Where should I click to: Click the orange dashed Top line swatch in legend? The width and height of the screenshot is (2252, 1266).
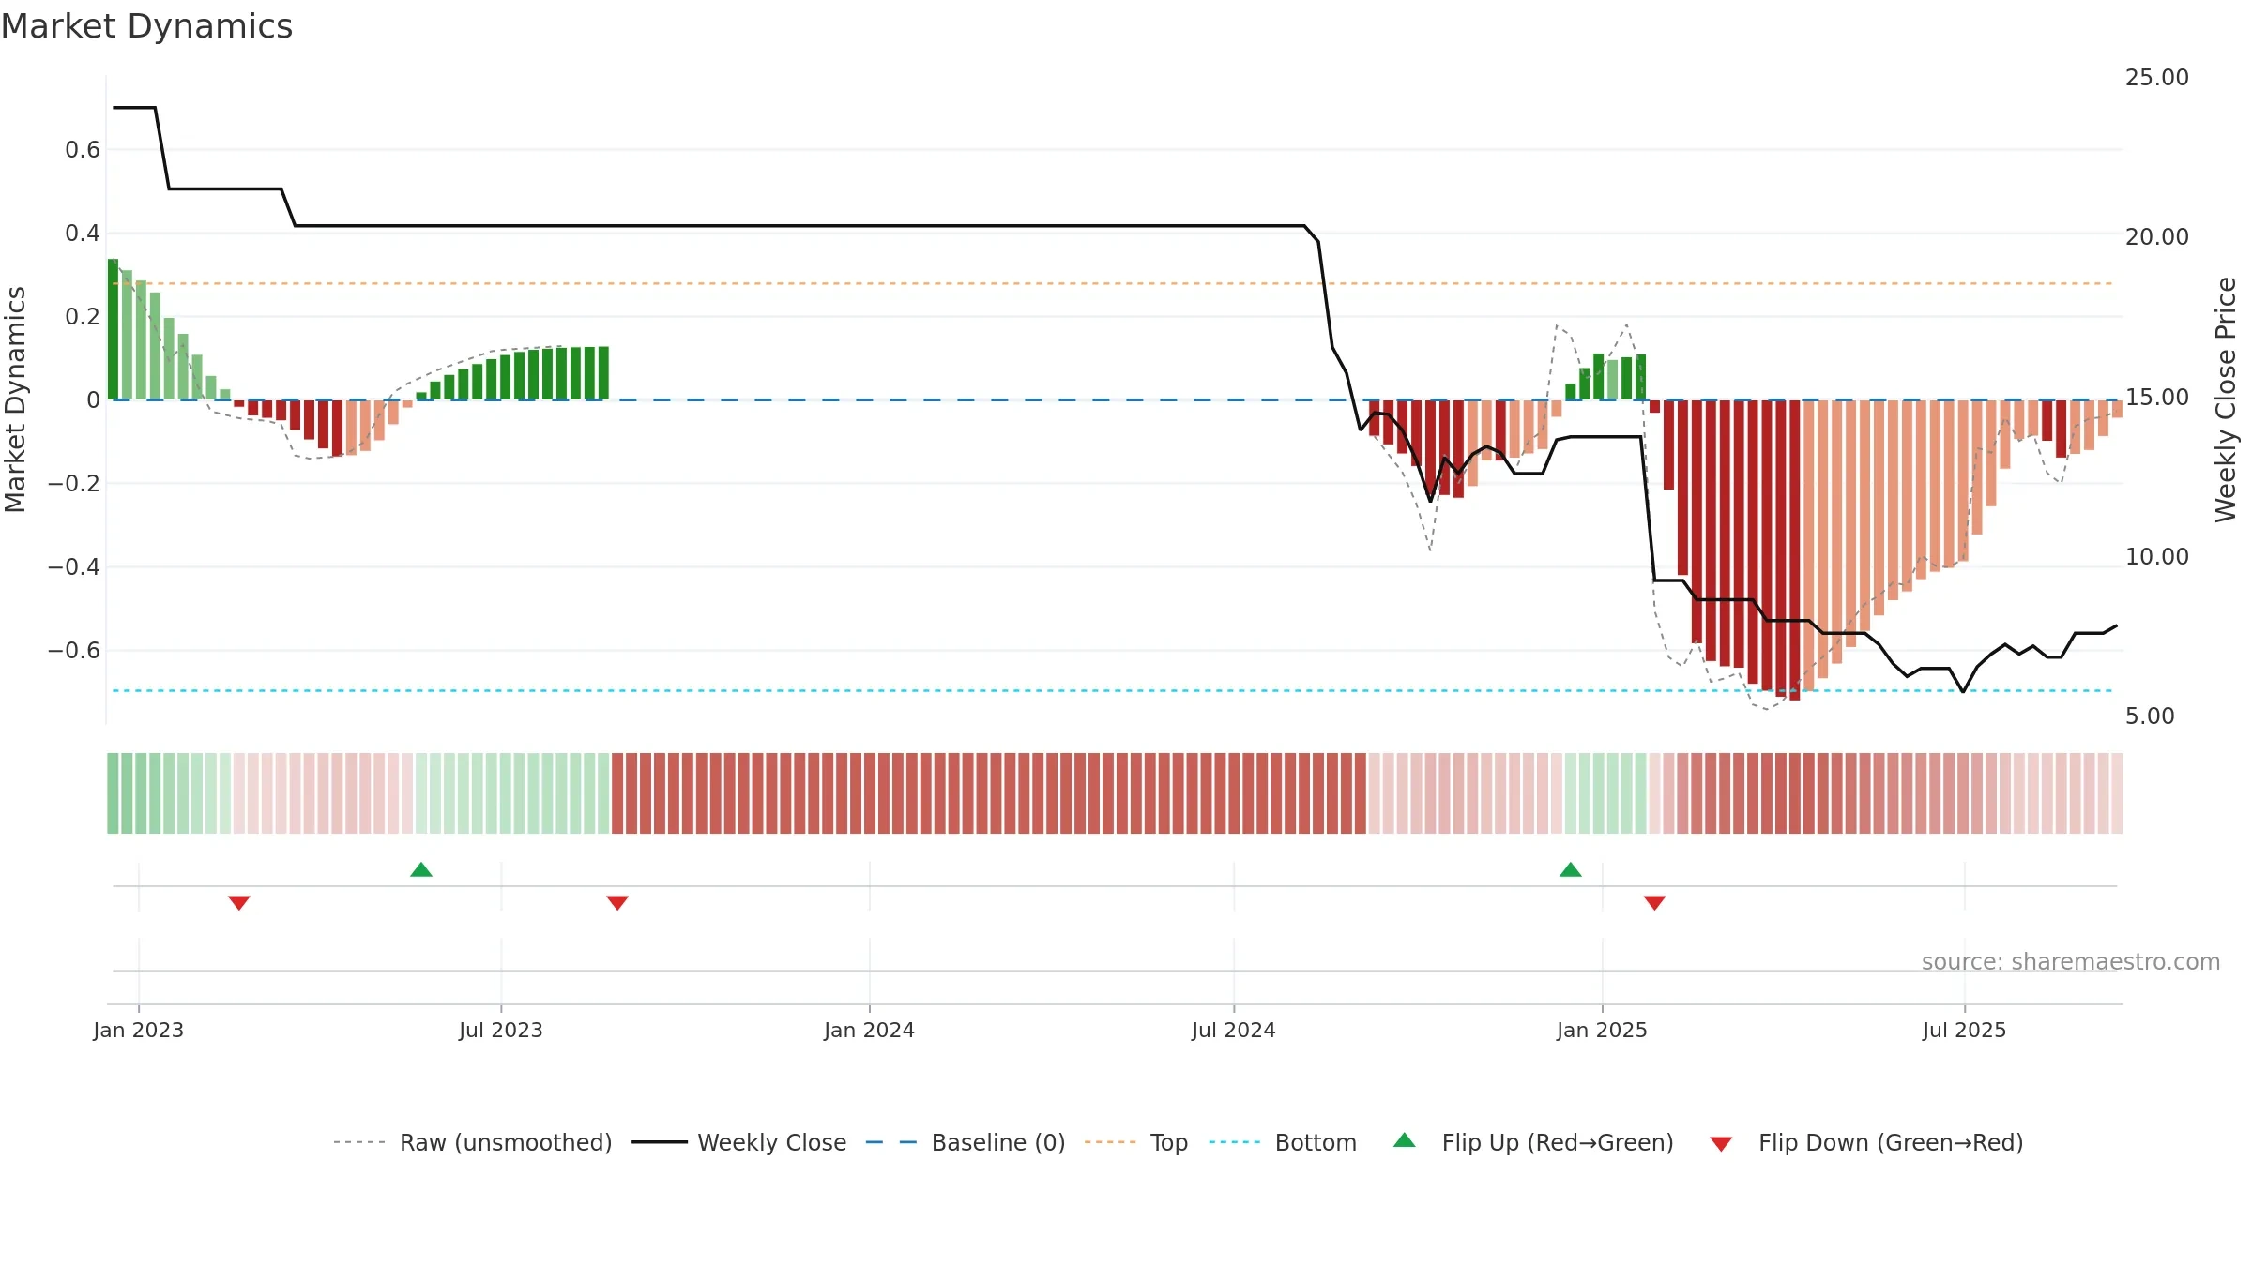click(x=1110, y=1142)
